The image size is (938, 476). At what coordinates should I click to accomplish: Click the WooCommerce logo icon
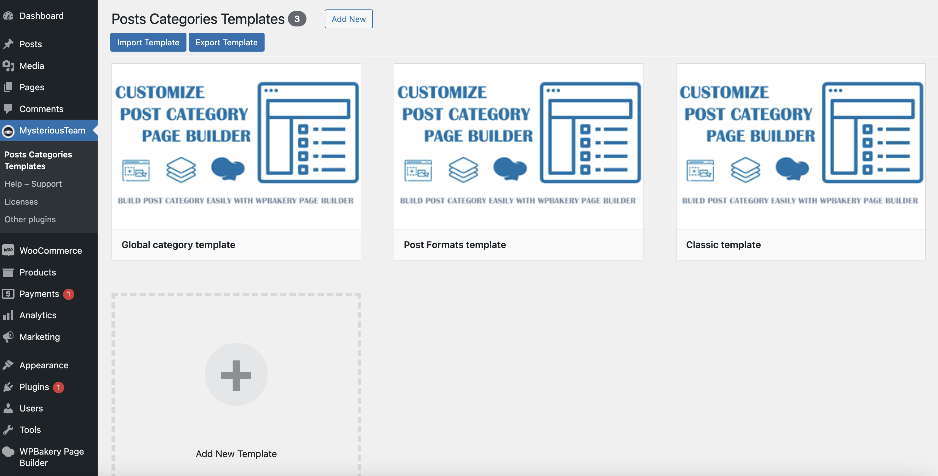pyautogui.click(x=8, y=250)
